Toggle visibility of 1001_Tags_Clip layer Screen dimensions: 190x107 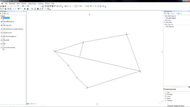point(2,25)
